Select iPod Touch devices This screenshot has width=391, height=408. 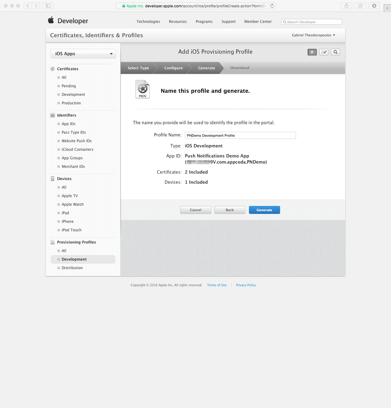click(71, 230)
